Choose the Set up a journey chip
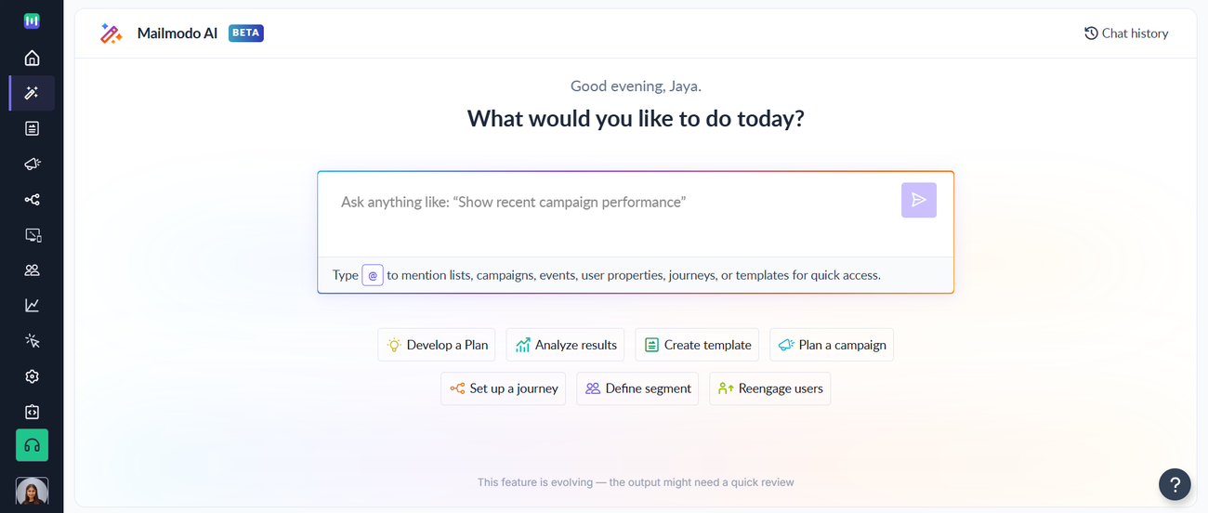1208x513 pixels. pos(503,388)
